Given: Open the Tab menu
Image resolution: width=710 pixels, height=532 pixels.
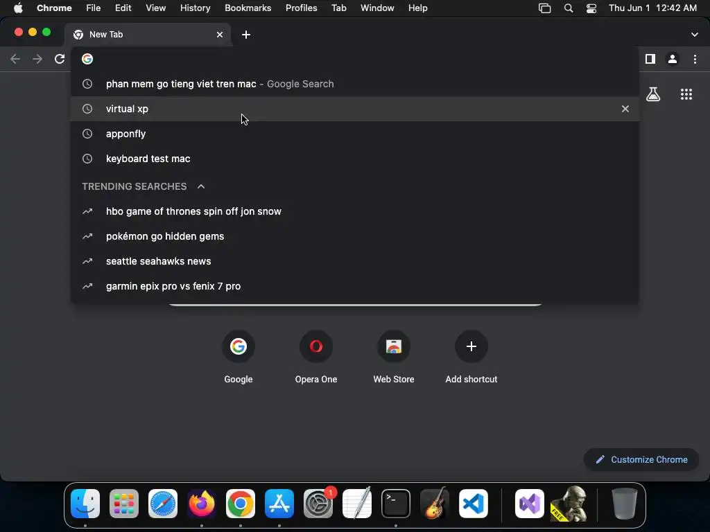Looking at the screenshot, I should coord(338,8).
